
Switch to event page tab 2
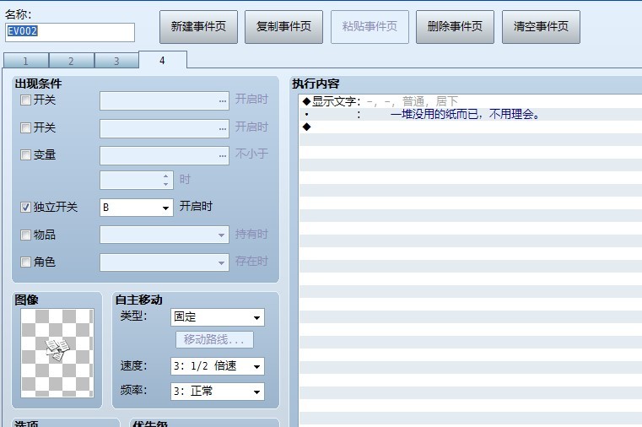[x=71, y=61]
